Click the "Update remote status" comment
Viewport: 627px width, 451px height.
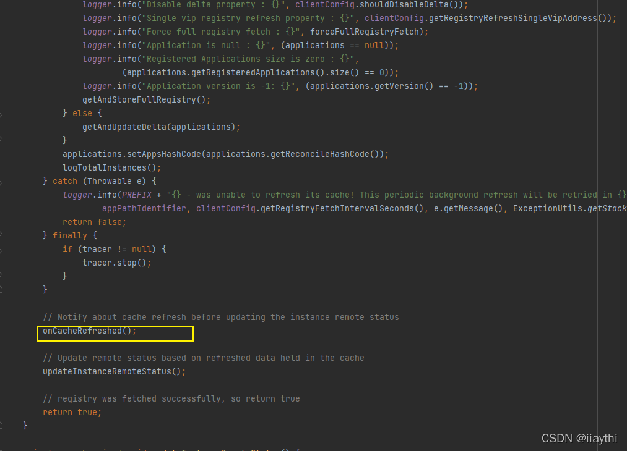coord(204,358)
